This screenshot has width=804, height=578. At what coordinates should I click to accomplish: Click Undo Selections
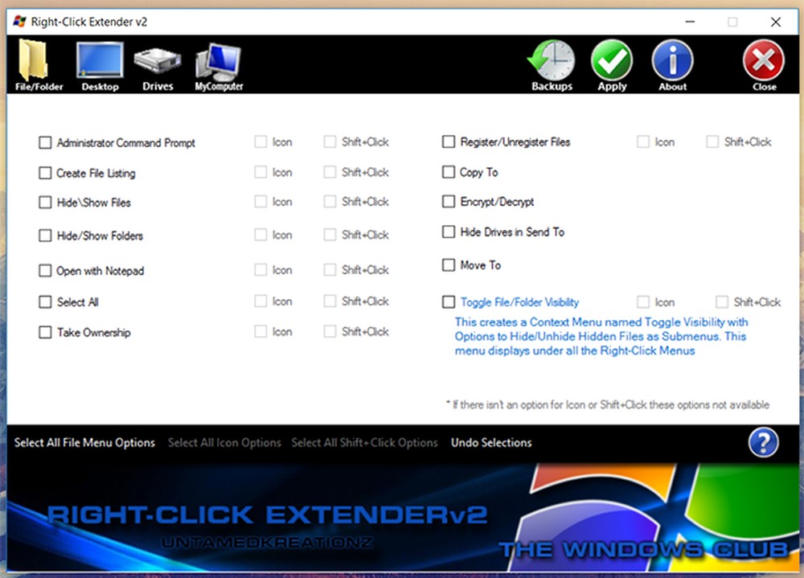coord(490,442)
